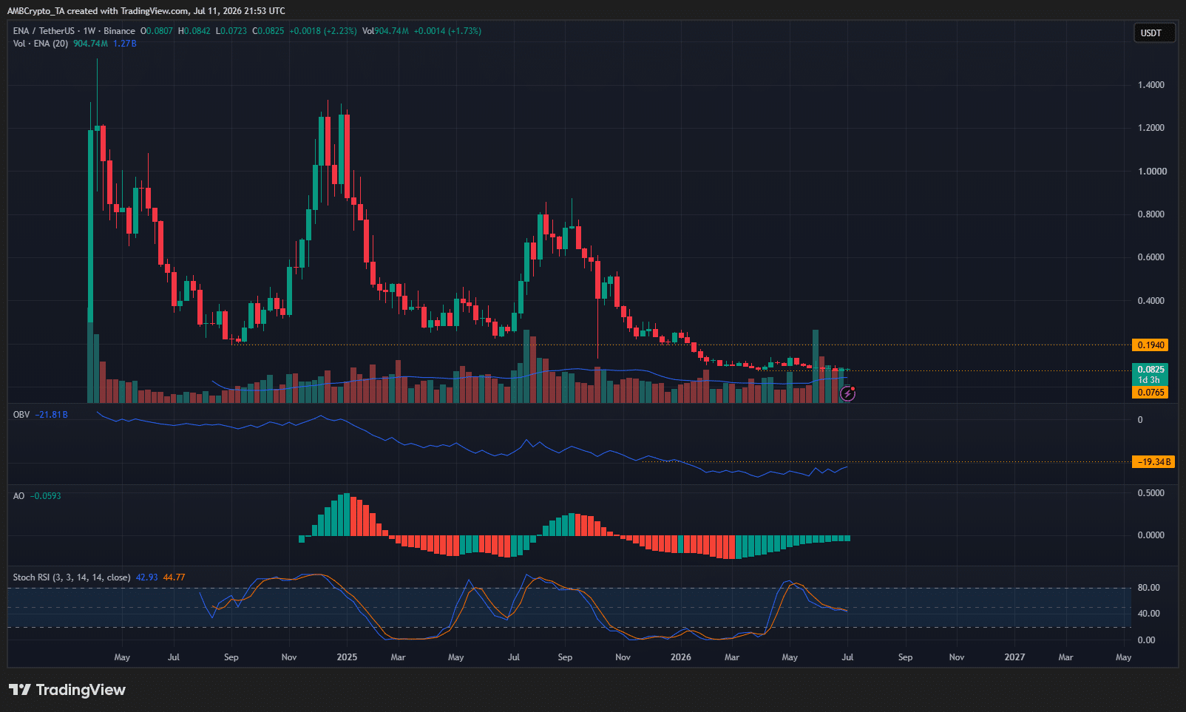This screenshot has height=712, width=1186.
Task: Click the 0.5000 AO axis label
Action: [x=1151, y=493]
